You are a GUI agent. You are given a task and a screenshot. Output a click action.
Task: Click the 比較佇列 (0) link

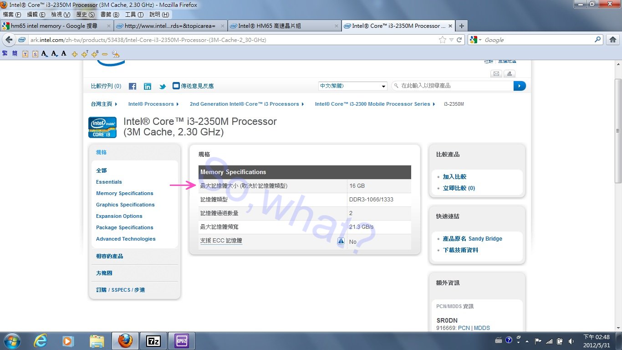point(106,86)
